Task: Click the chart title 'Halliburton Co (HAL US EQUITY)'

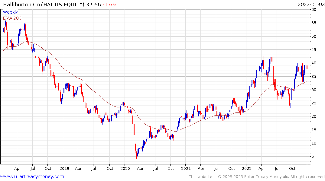Action: 44,5
